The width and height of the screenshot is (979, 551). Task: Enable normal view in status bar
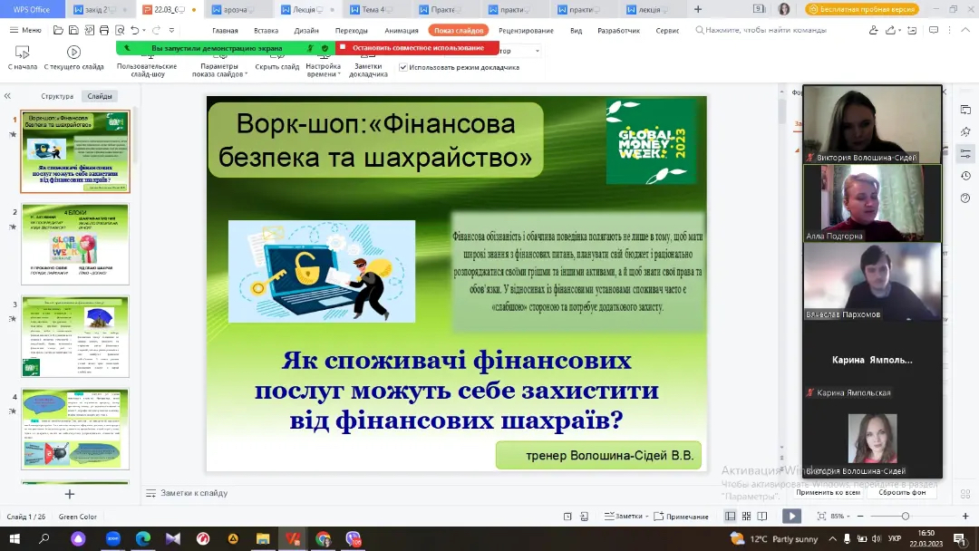(731, 516)
